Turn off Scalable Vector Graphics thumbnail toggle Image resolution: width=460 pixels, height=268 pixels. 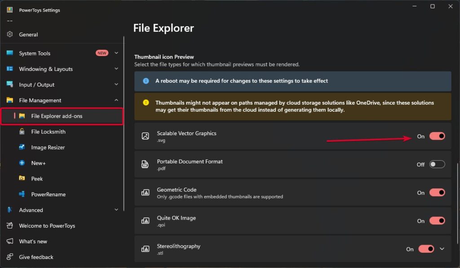(437, 136)
